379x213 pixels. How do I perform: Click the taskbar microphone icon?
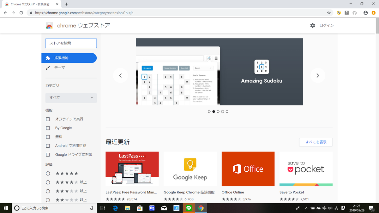[92, 208]
